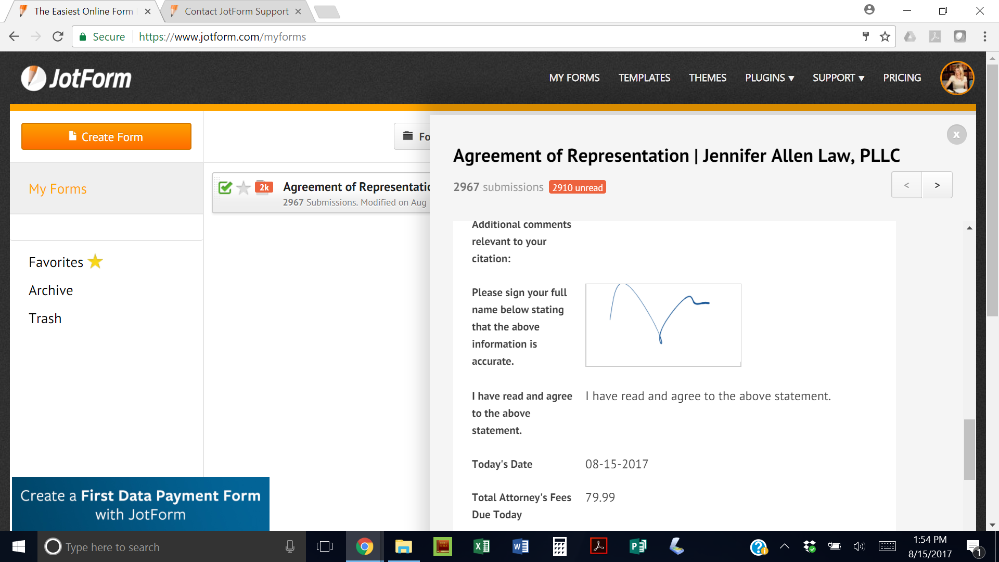
Task: Open the Pricing page
Action: [x=902, y=78]
